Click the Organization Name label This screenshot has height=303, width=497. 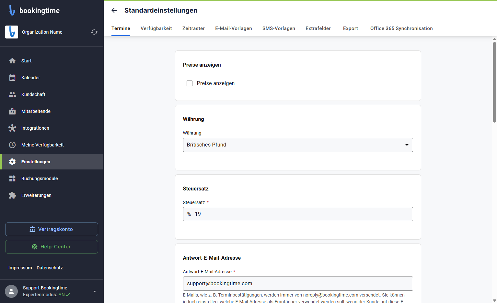pyautogui.click(x=42, y=32)
